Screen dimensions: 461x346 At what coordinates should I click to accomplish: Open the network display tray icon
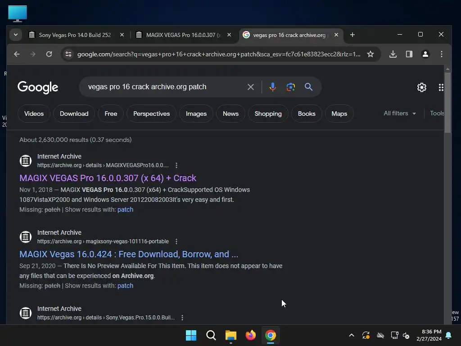(x=394, y=335)
